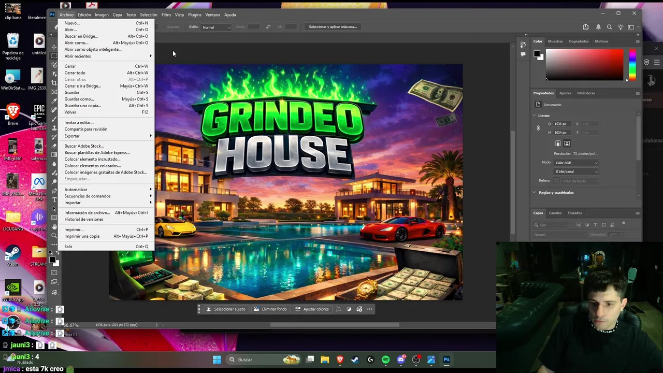This screenshot has width=663, height=373.
Task: Select the Hand tool
Action: pyautogui.click(x=54, y=227)
